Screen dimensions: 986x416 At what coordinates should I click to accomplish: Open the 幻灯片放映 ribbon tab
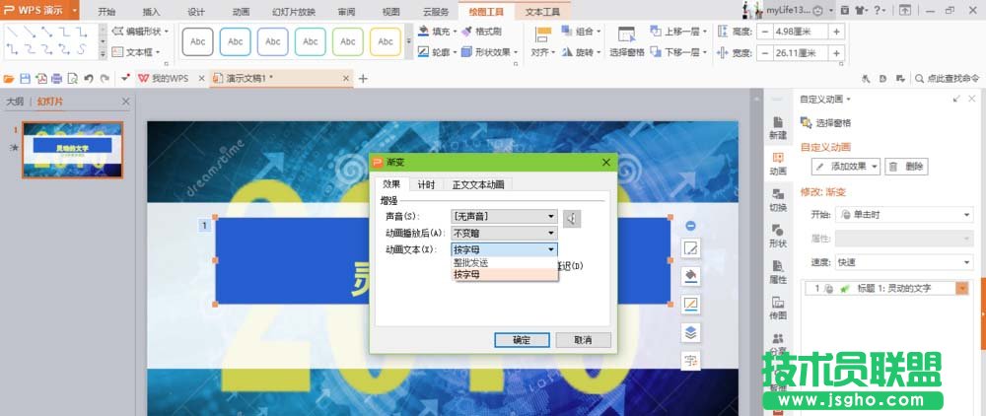click(294, 12)
